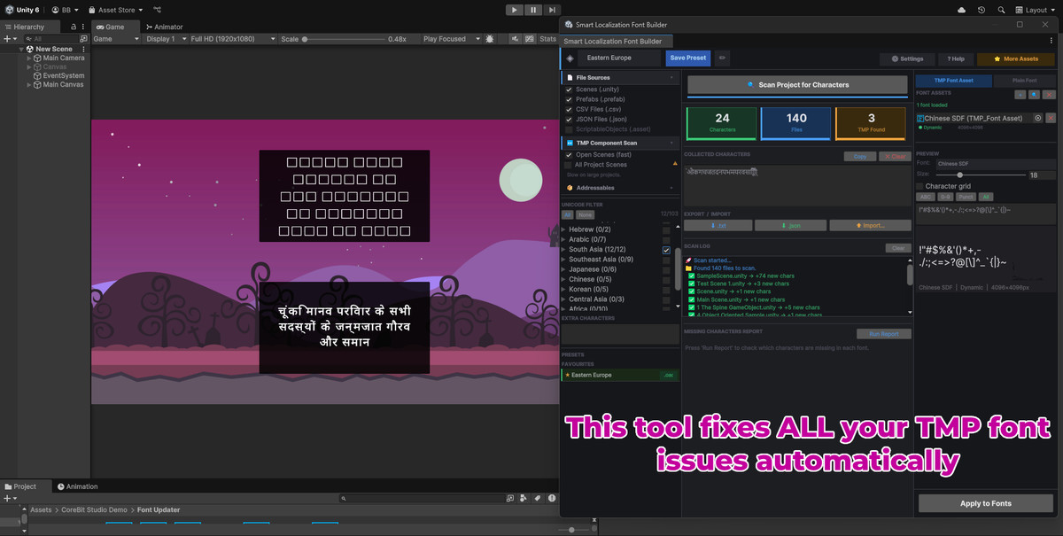The width and height of the screenshot is (1063, 536).
Task: Uncheck Scenes (.unity) file source
Action: 569,89
